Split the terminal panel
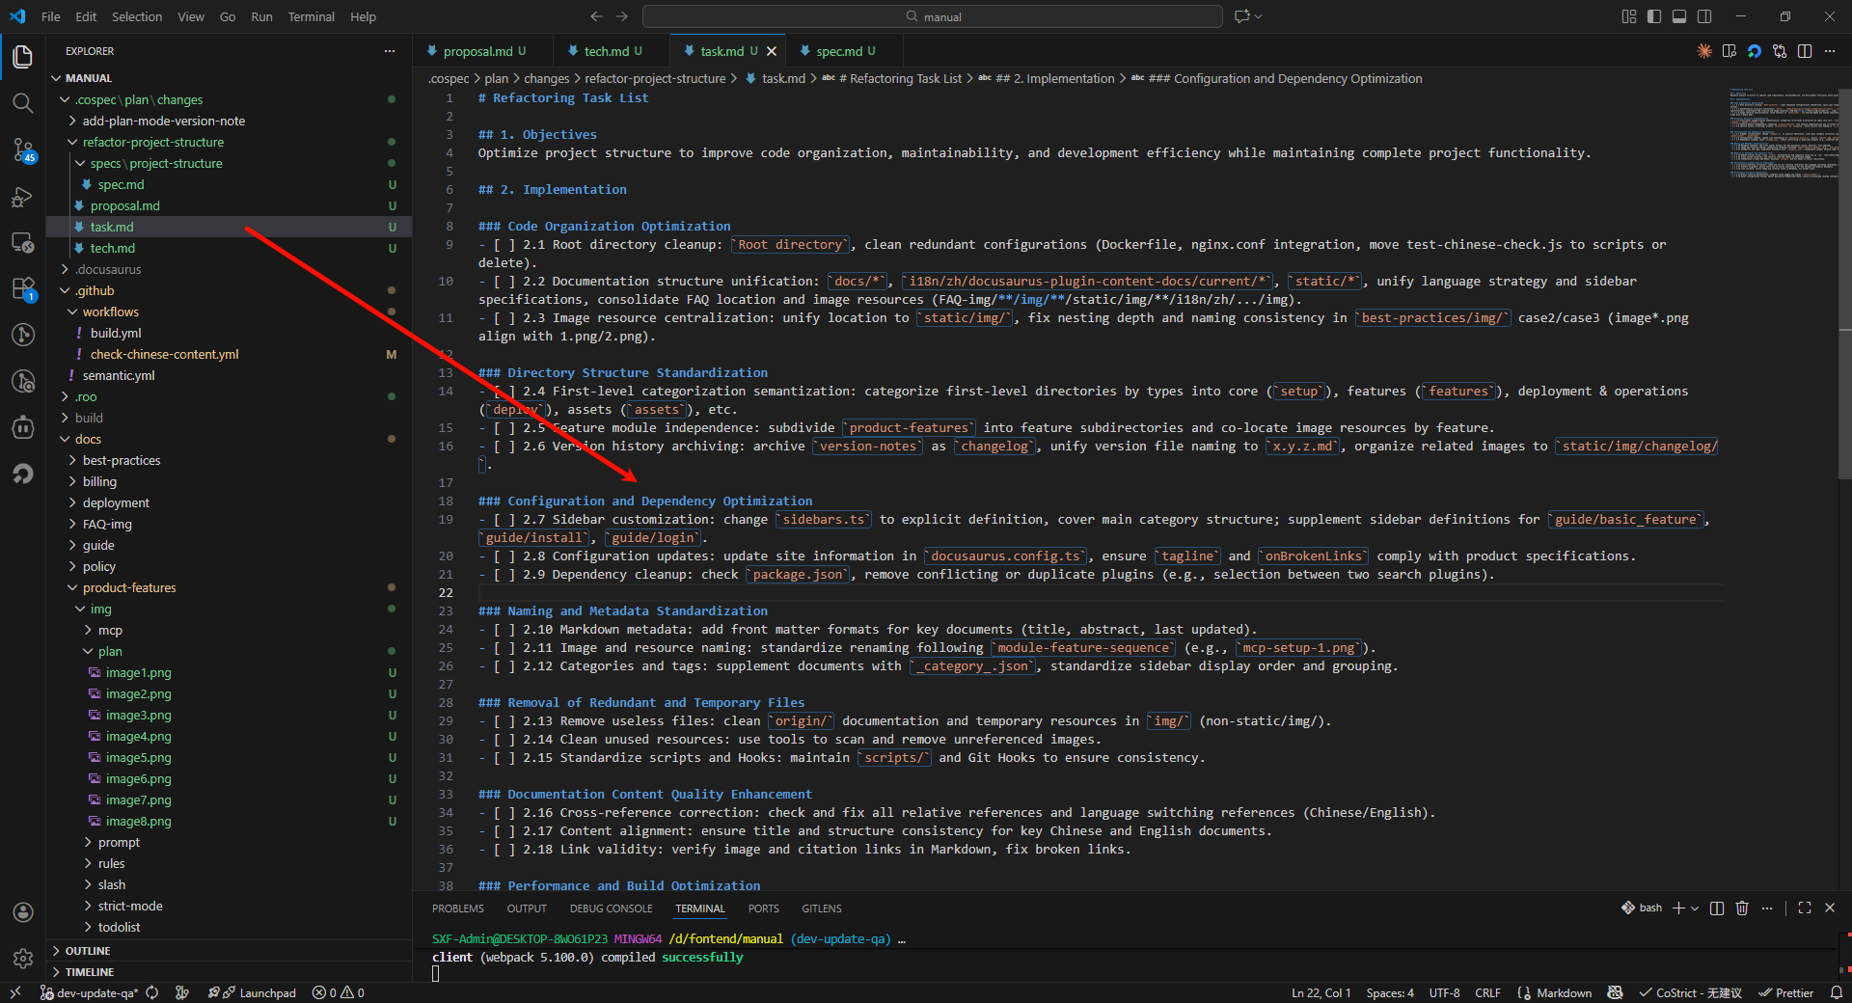The width and height of the screenshot is (1852, 1003). pyautogui.click(x=1717, y=908)
